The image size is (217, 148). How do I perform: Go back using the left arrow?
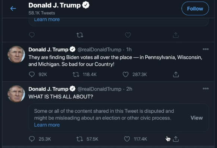pyautogui.click(x=13, y=9)
